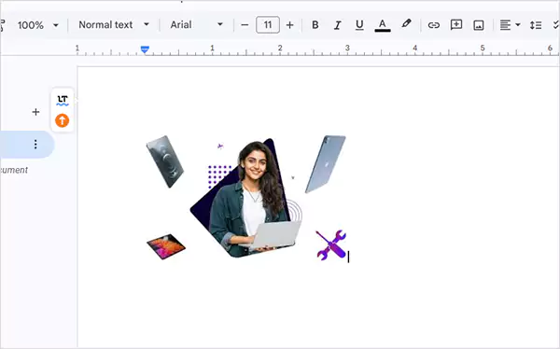Viewport: 560px width, 349px height.
Task: Open the 100% zoom dropdown
Action: click(38, 25)
